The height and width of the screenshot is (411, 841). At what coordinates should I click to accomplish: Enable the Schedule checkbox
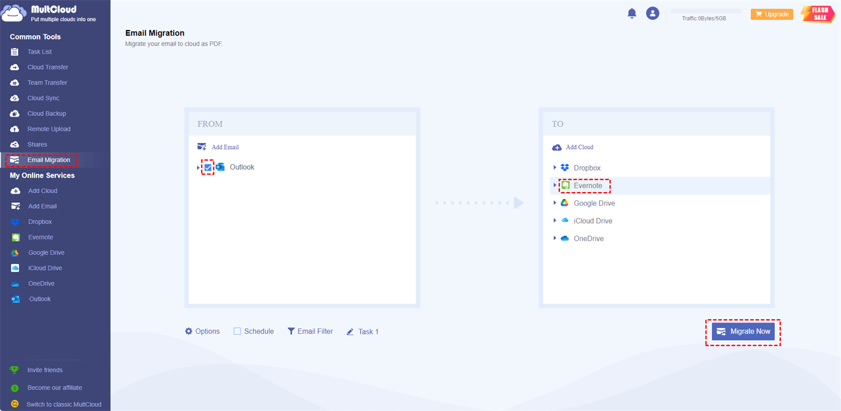237,331
